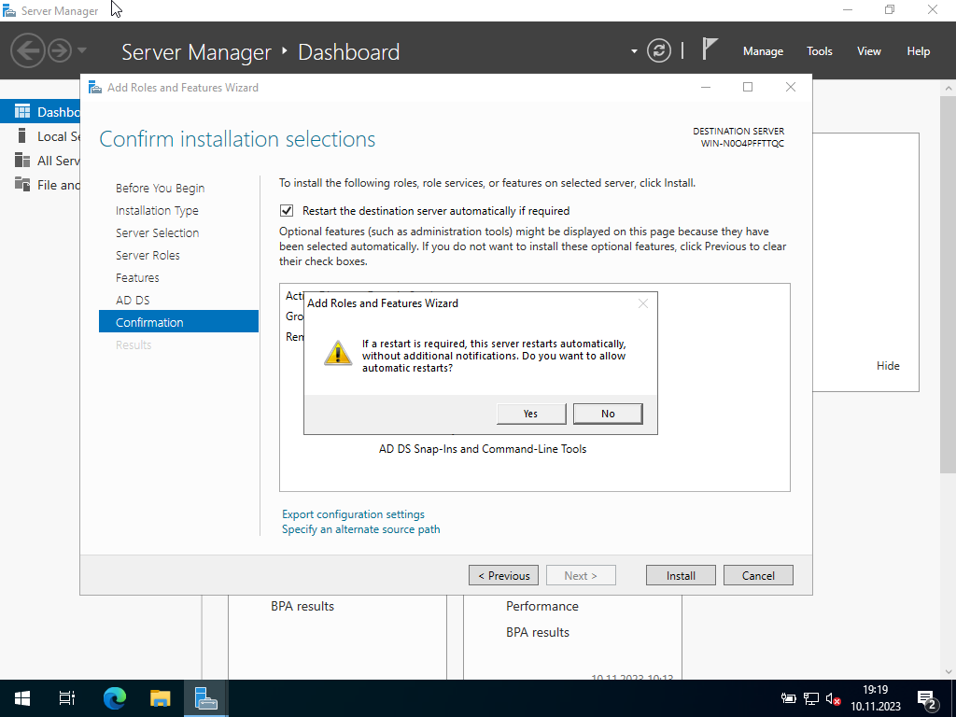This screenshot has height=717, width=956.
Task: Open the navigation history dropdown arrow
Action: pyautogui.click(x=82, y=50)
